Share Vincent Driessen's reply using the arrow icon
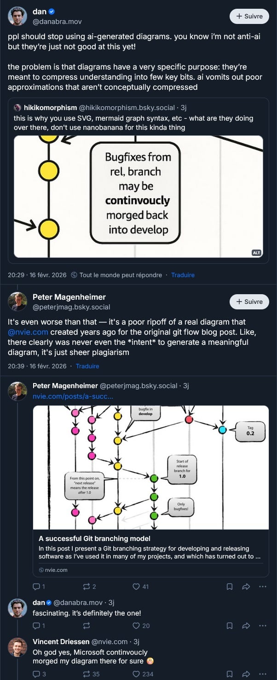The height and width of the screenshot is (680, 277). (x=246, y=674)
